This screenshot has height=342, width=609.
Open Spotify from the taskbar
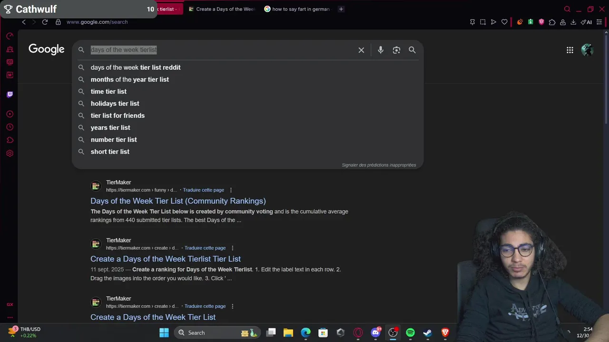point(410,332)
